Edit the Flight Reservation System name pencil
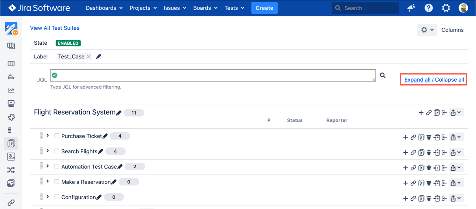Image resolution: width=476 pixels, height=209 pixels. point(119,113)
